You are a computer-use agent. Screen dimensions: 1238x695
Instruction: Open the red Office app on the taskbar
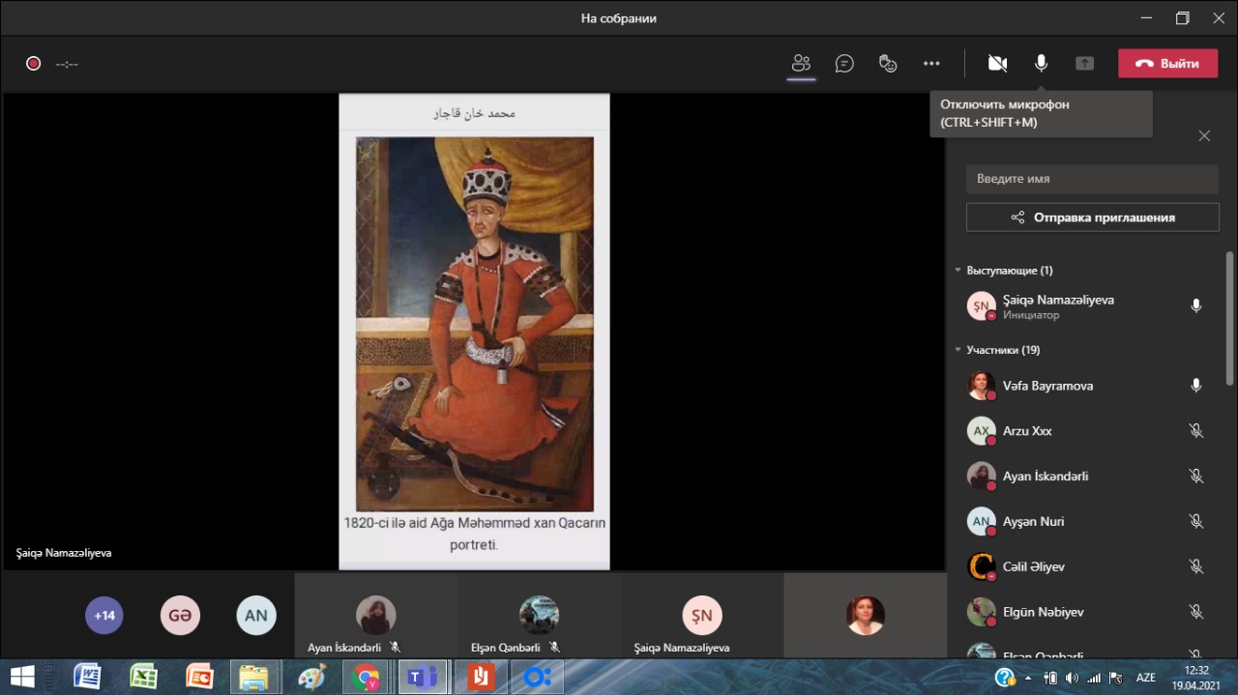tap(480, 677)
